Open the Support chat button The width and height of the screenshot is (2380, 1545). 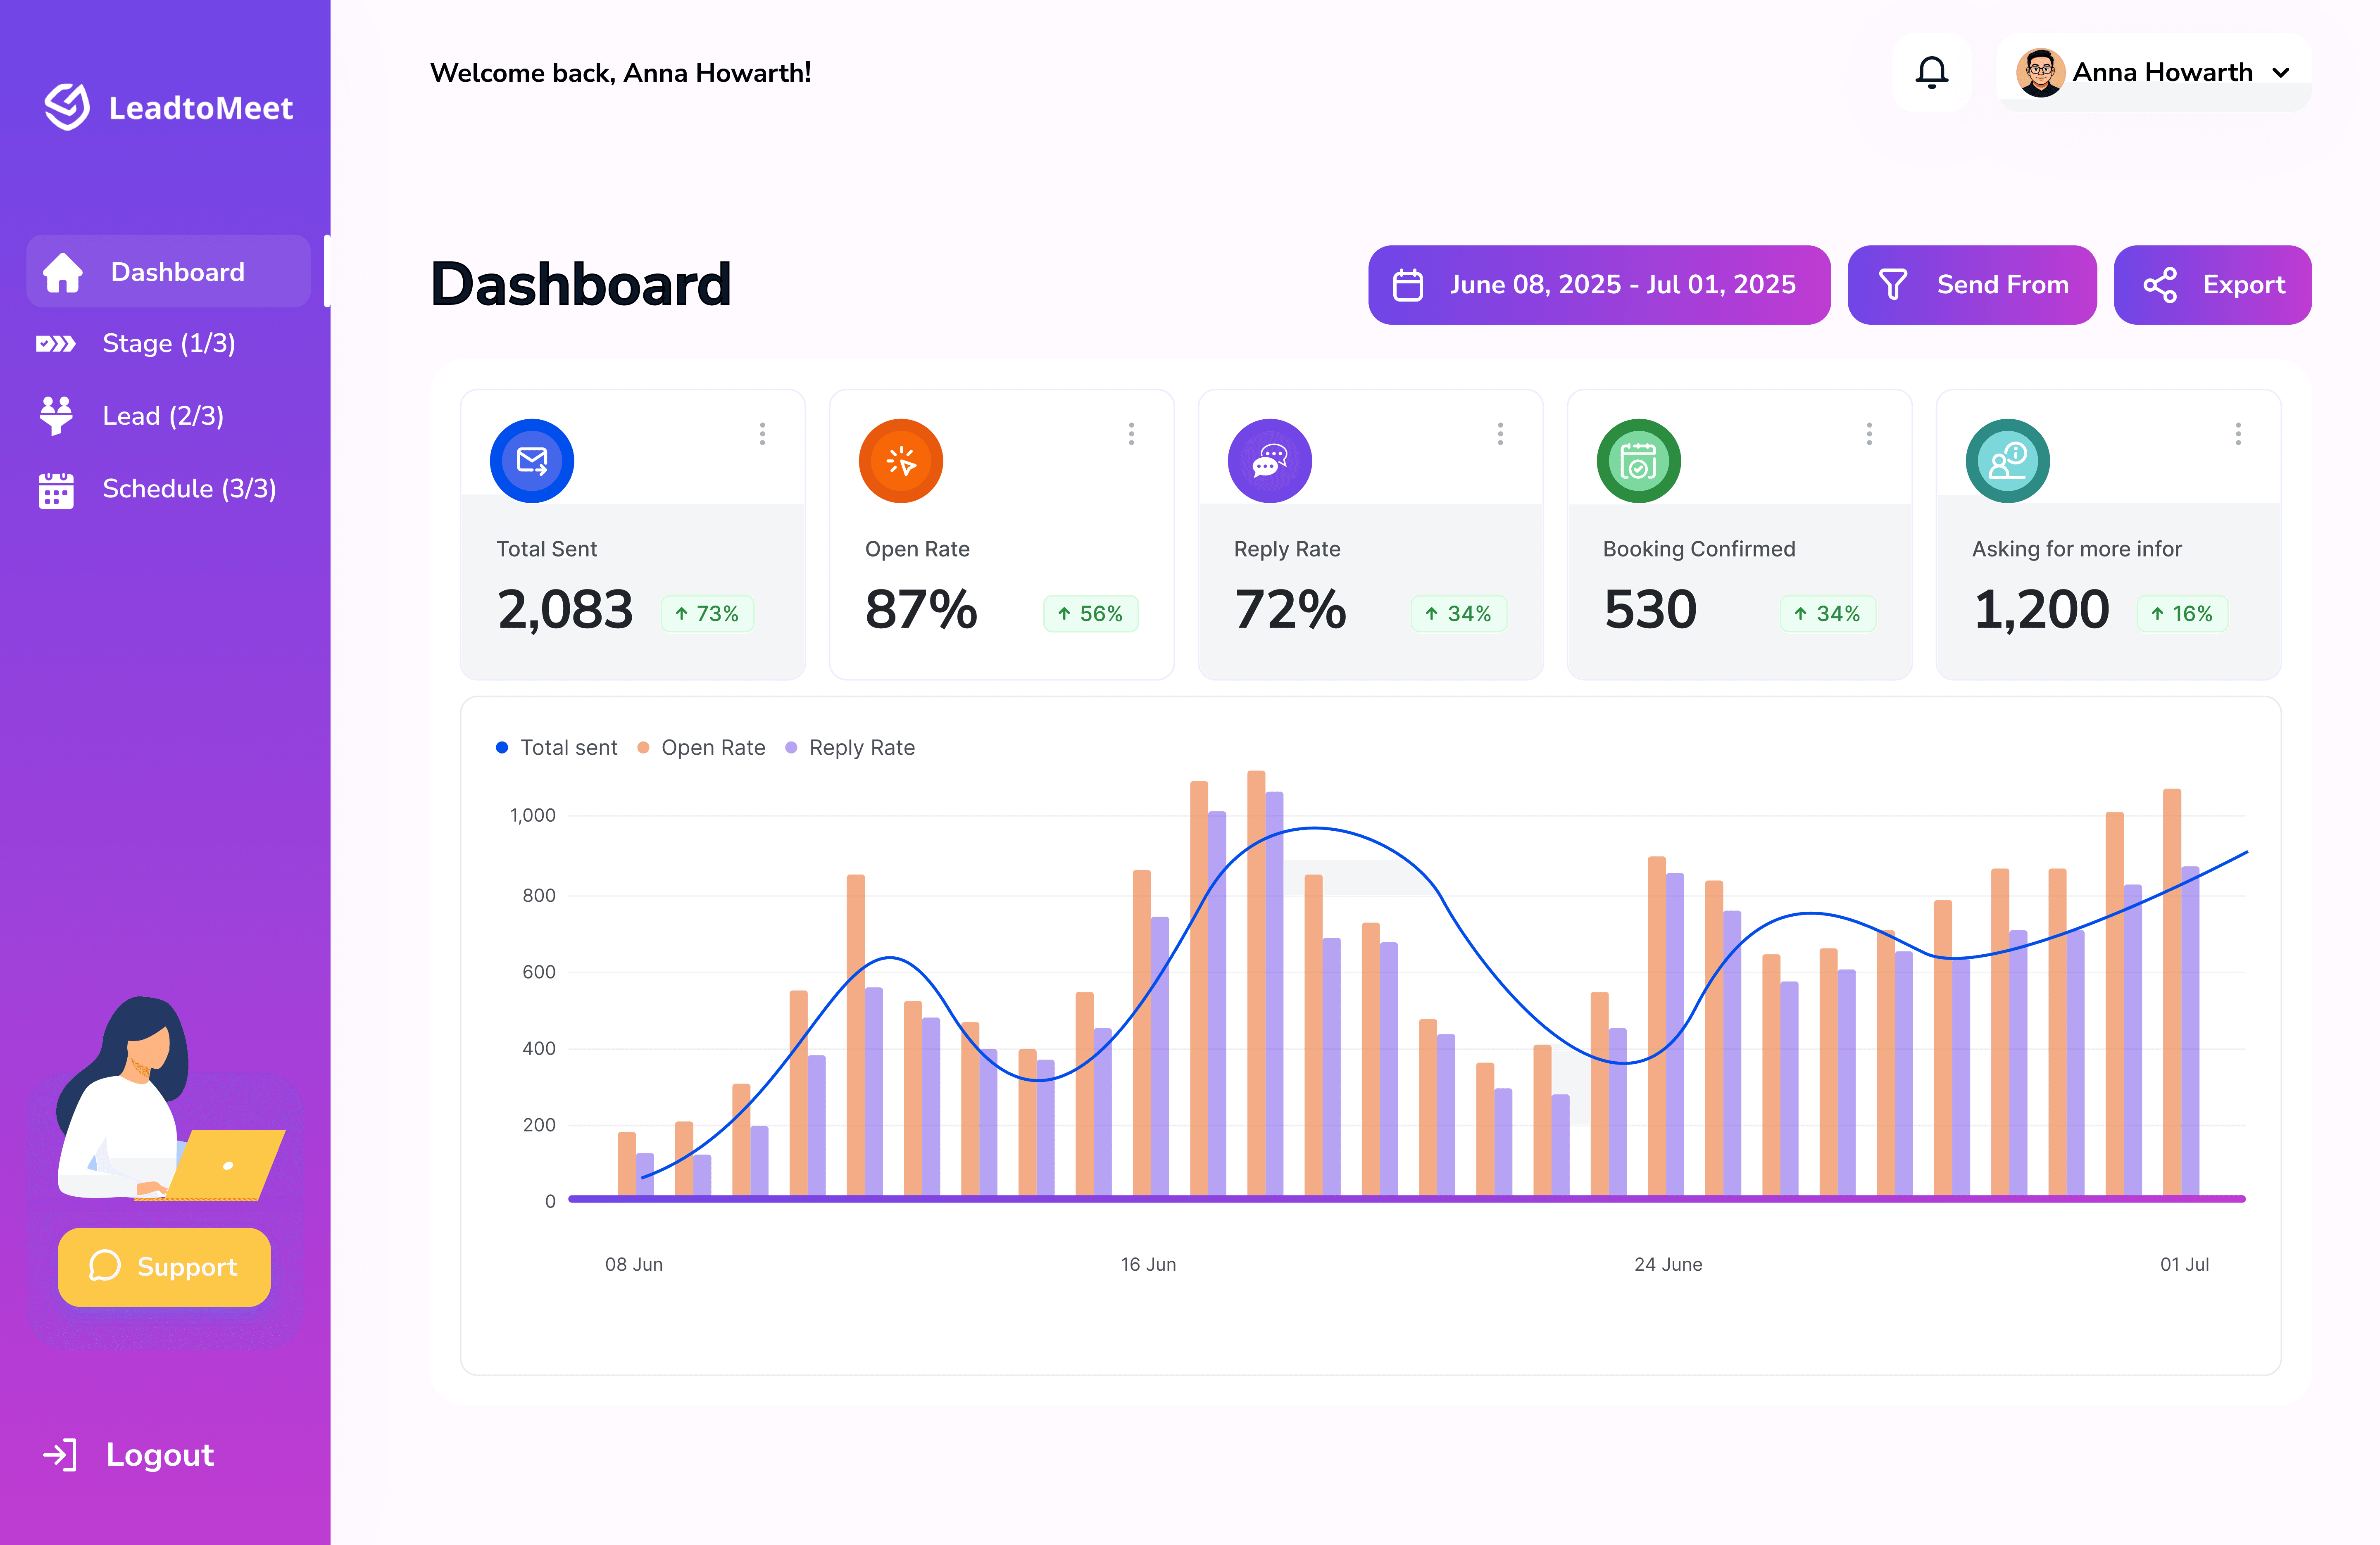point(164,1267)
